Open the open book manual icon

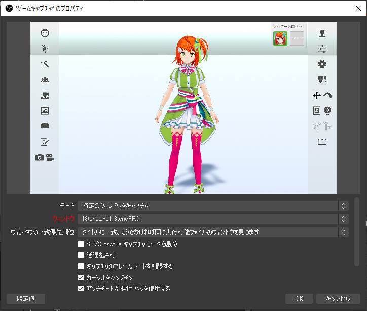click(x=322, y=142)
